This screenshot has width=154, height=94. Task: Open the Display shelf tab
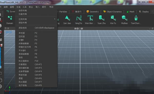coord(144,12)
